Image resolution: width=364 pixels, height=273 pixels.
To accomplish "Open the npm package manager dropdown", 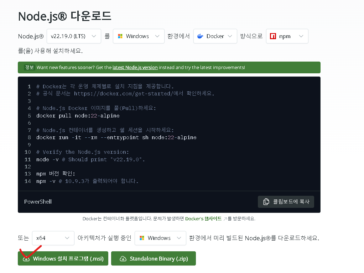I will pyautogui.click(x=287, y=36).
